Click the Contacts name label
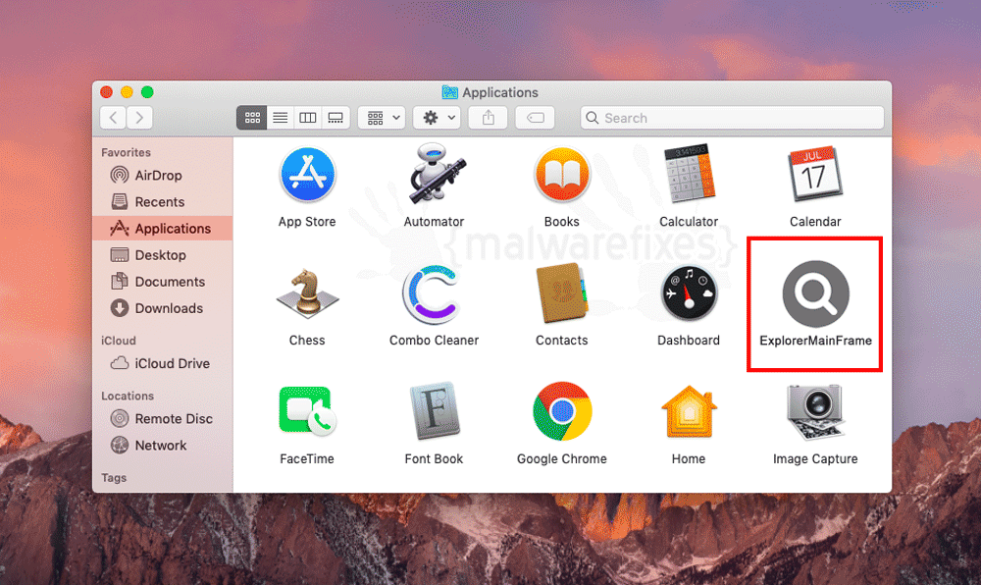This screenshot has width=981, height=585. click(562, 341)
